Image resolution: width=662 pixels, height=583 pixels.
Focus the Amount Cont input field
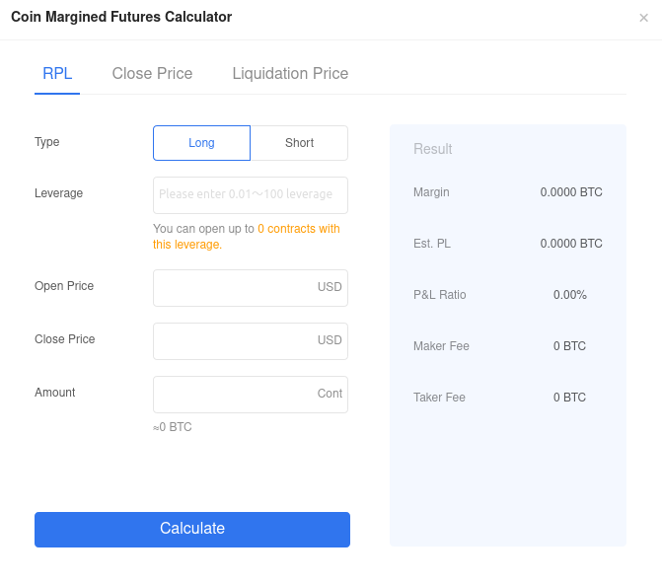(x=251, y=395)
